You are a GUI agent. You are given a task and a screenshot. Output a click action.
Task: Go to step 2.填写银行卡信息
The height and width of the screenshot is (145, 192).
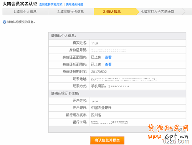(71, 12)
